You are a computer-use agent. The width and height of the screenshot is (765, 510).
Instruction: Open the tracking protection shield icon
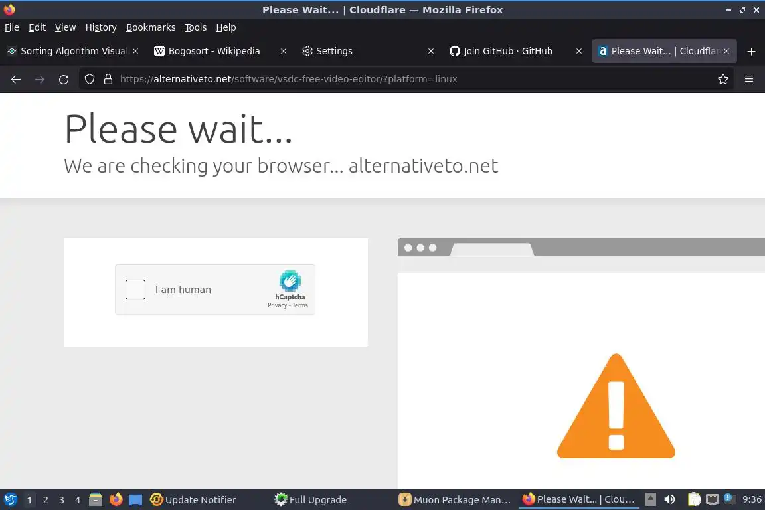(90, 79)
